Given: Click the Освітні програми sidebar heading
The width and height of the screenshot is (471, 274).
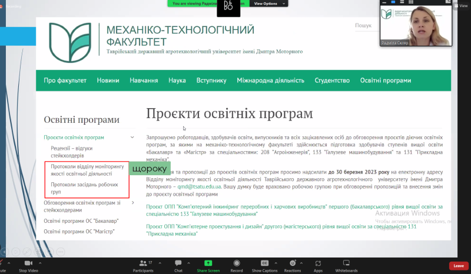Looking at the screenshot, I should 82,119.
